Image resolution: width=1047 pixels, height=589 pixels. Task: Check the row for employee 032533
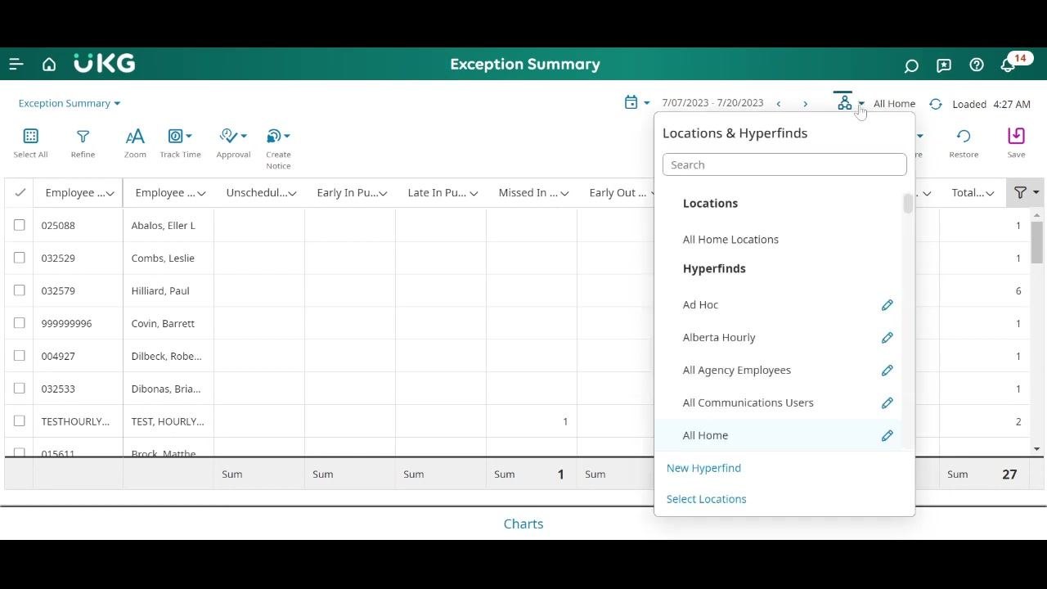tap(20, 389)
